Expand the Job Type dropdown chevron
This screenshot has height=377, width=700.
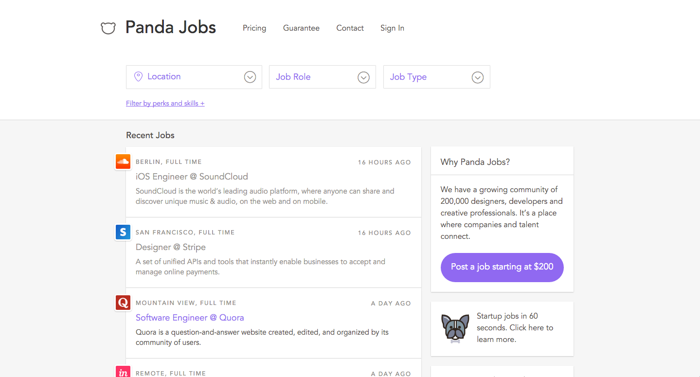coord(478,77)
